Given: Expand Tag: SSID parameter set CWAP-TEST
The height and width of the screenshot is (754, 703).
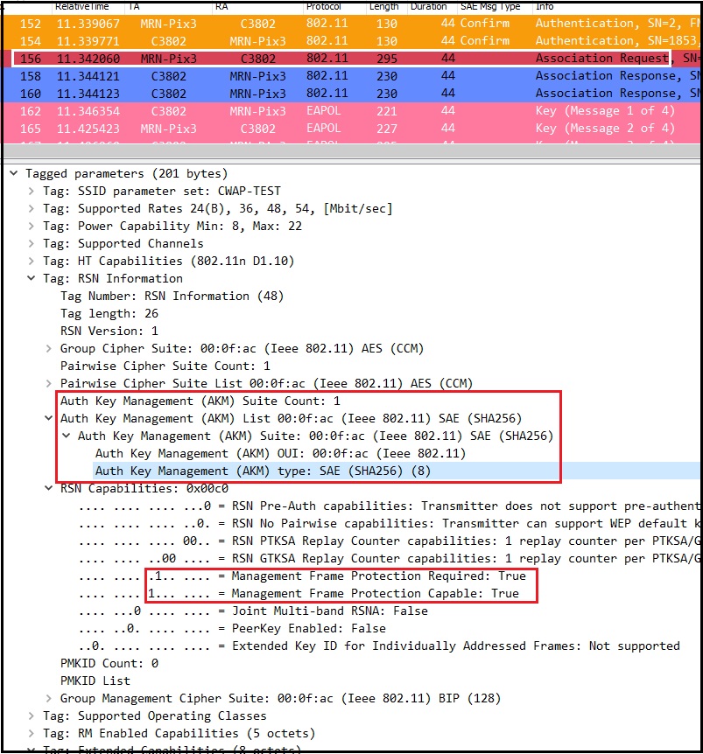Looking at the screenshot, I should pos(31,191).
